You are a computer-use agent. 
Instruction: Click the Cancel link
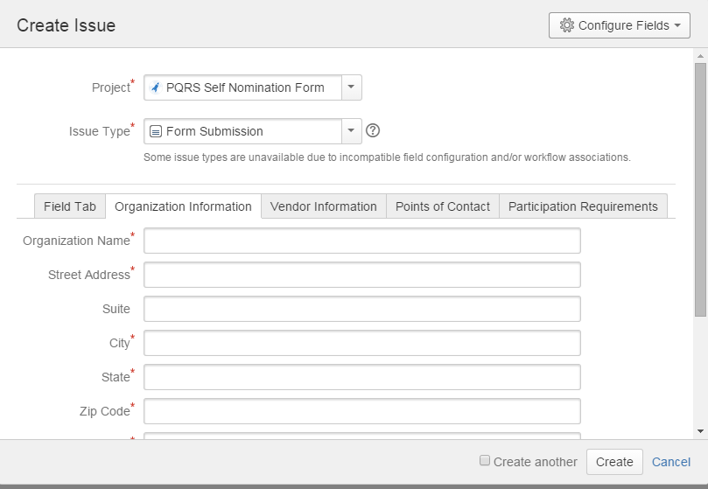pyautogui.click(x=670, y=462)
